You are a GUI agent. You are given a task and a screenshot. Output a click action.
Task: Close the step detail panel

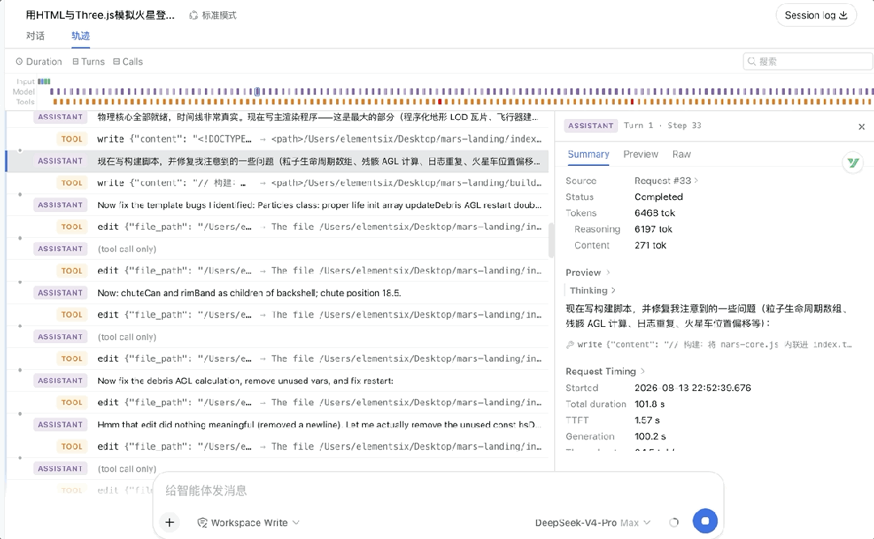pyautogui.click(x=862, y=127)
